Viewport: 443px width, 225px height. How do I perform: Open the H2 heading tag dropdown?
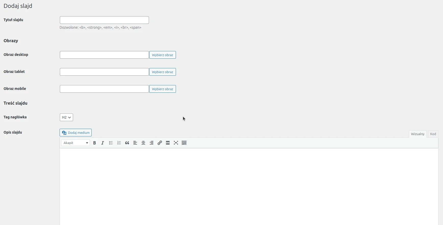[x=66, y=117]
